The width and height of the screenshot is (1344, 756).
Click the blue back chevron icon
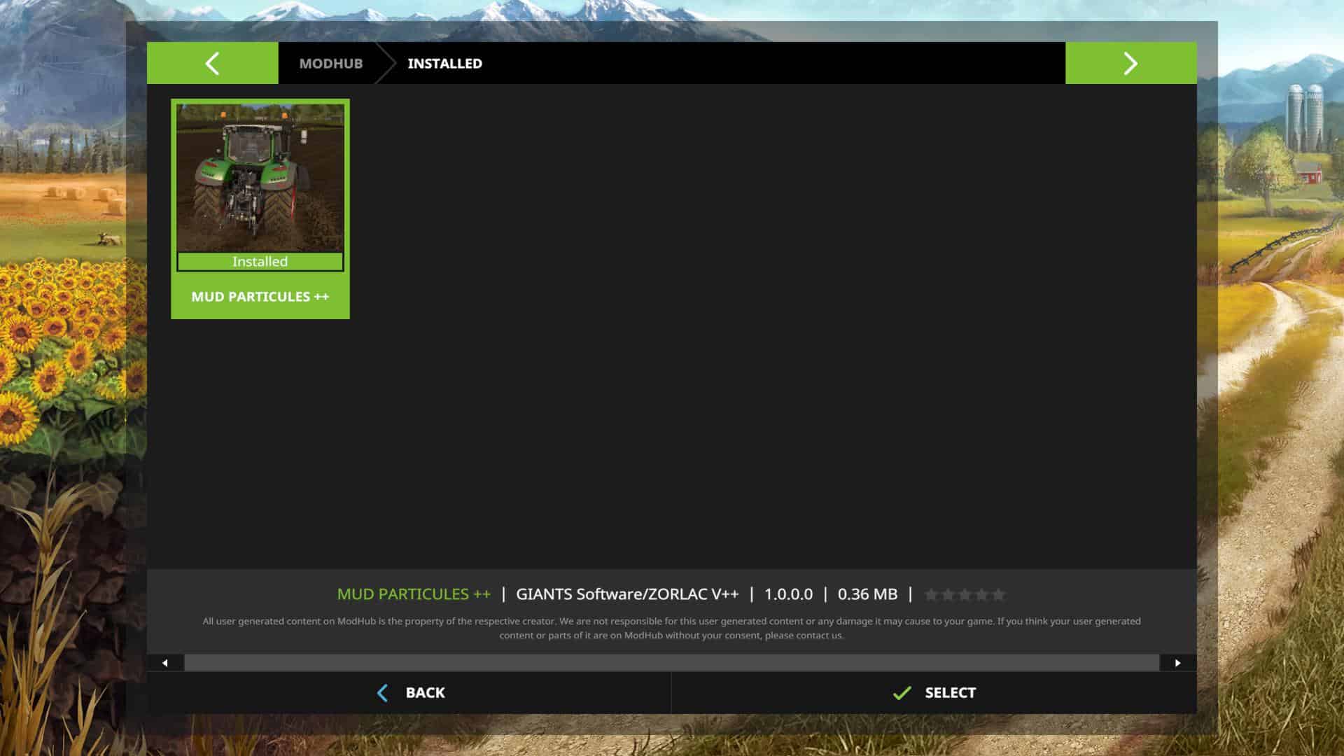(x=382, y=693)
